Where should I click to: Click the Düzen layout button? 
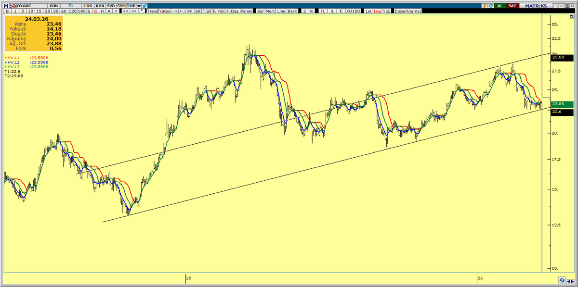[x=401, y=11]
